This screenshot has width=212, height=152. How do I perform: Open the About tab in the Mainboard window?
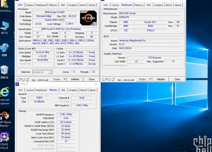179,5
